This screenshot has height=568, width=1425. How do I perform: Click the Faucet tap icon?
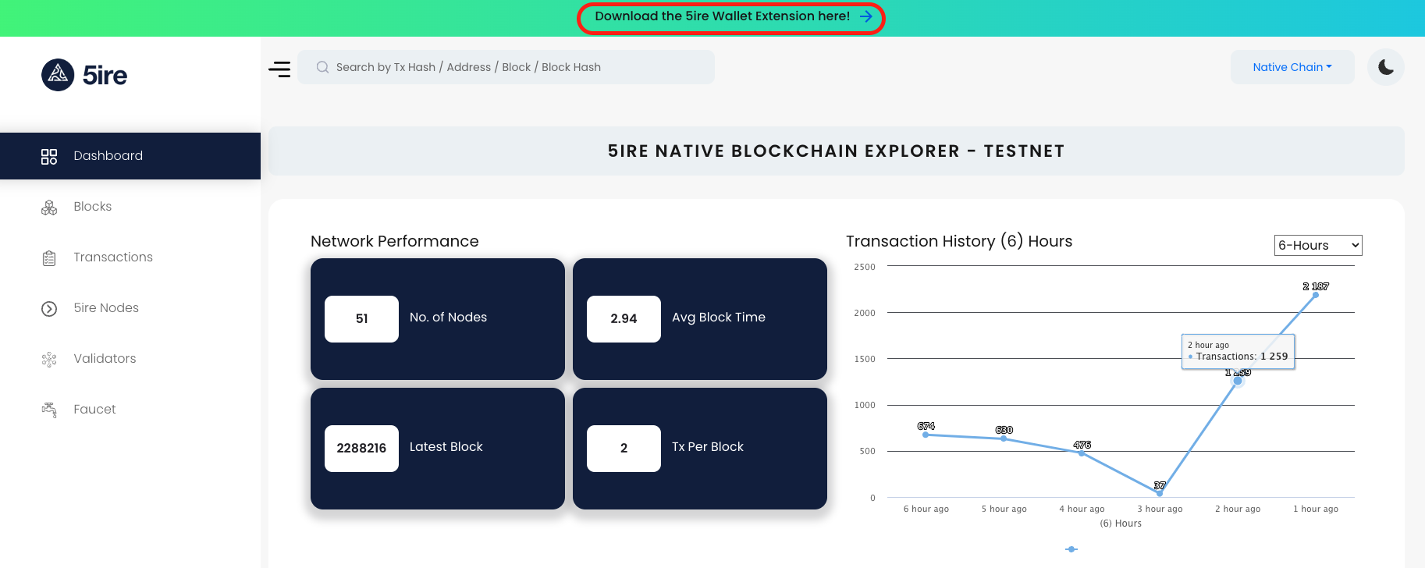49,410
